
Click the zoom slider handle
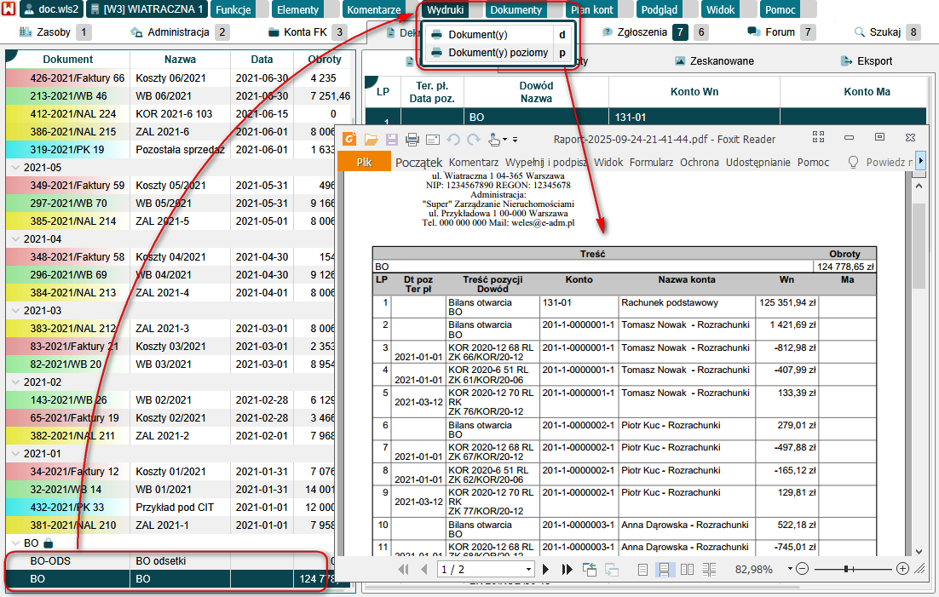tap(846, 569)
